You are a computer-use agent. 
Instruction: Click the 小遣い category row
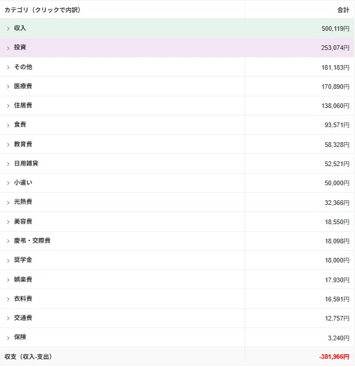click(177, 183)
